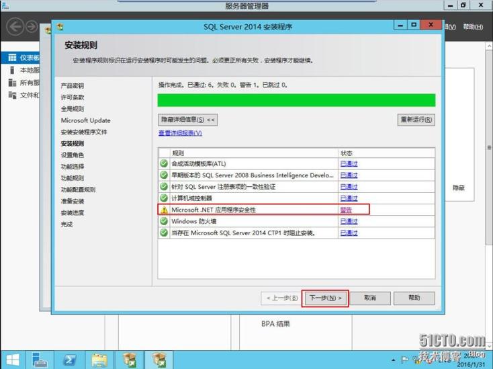Select Setup Role step in sidebar

tap(73, 155)
